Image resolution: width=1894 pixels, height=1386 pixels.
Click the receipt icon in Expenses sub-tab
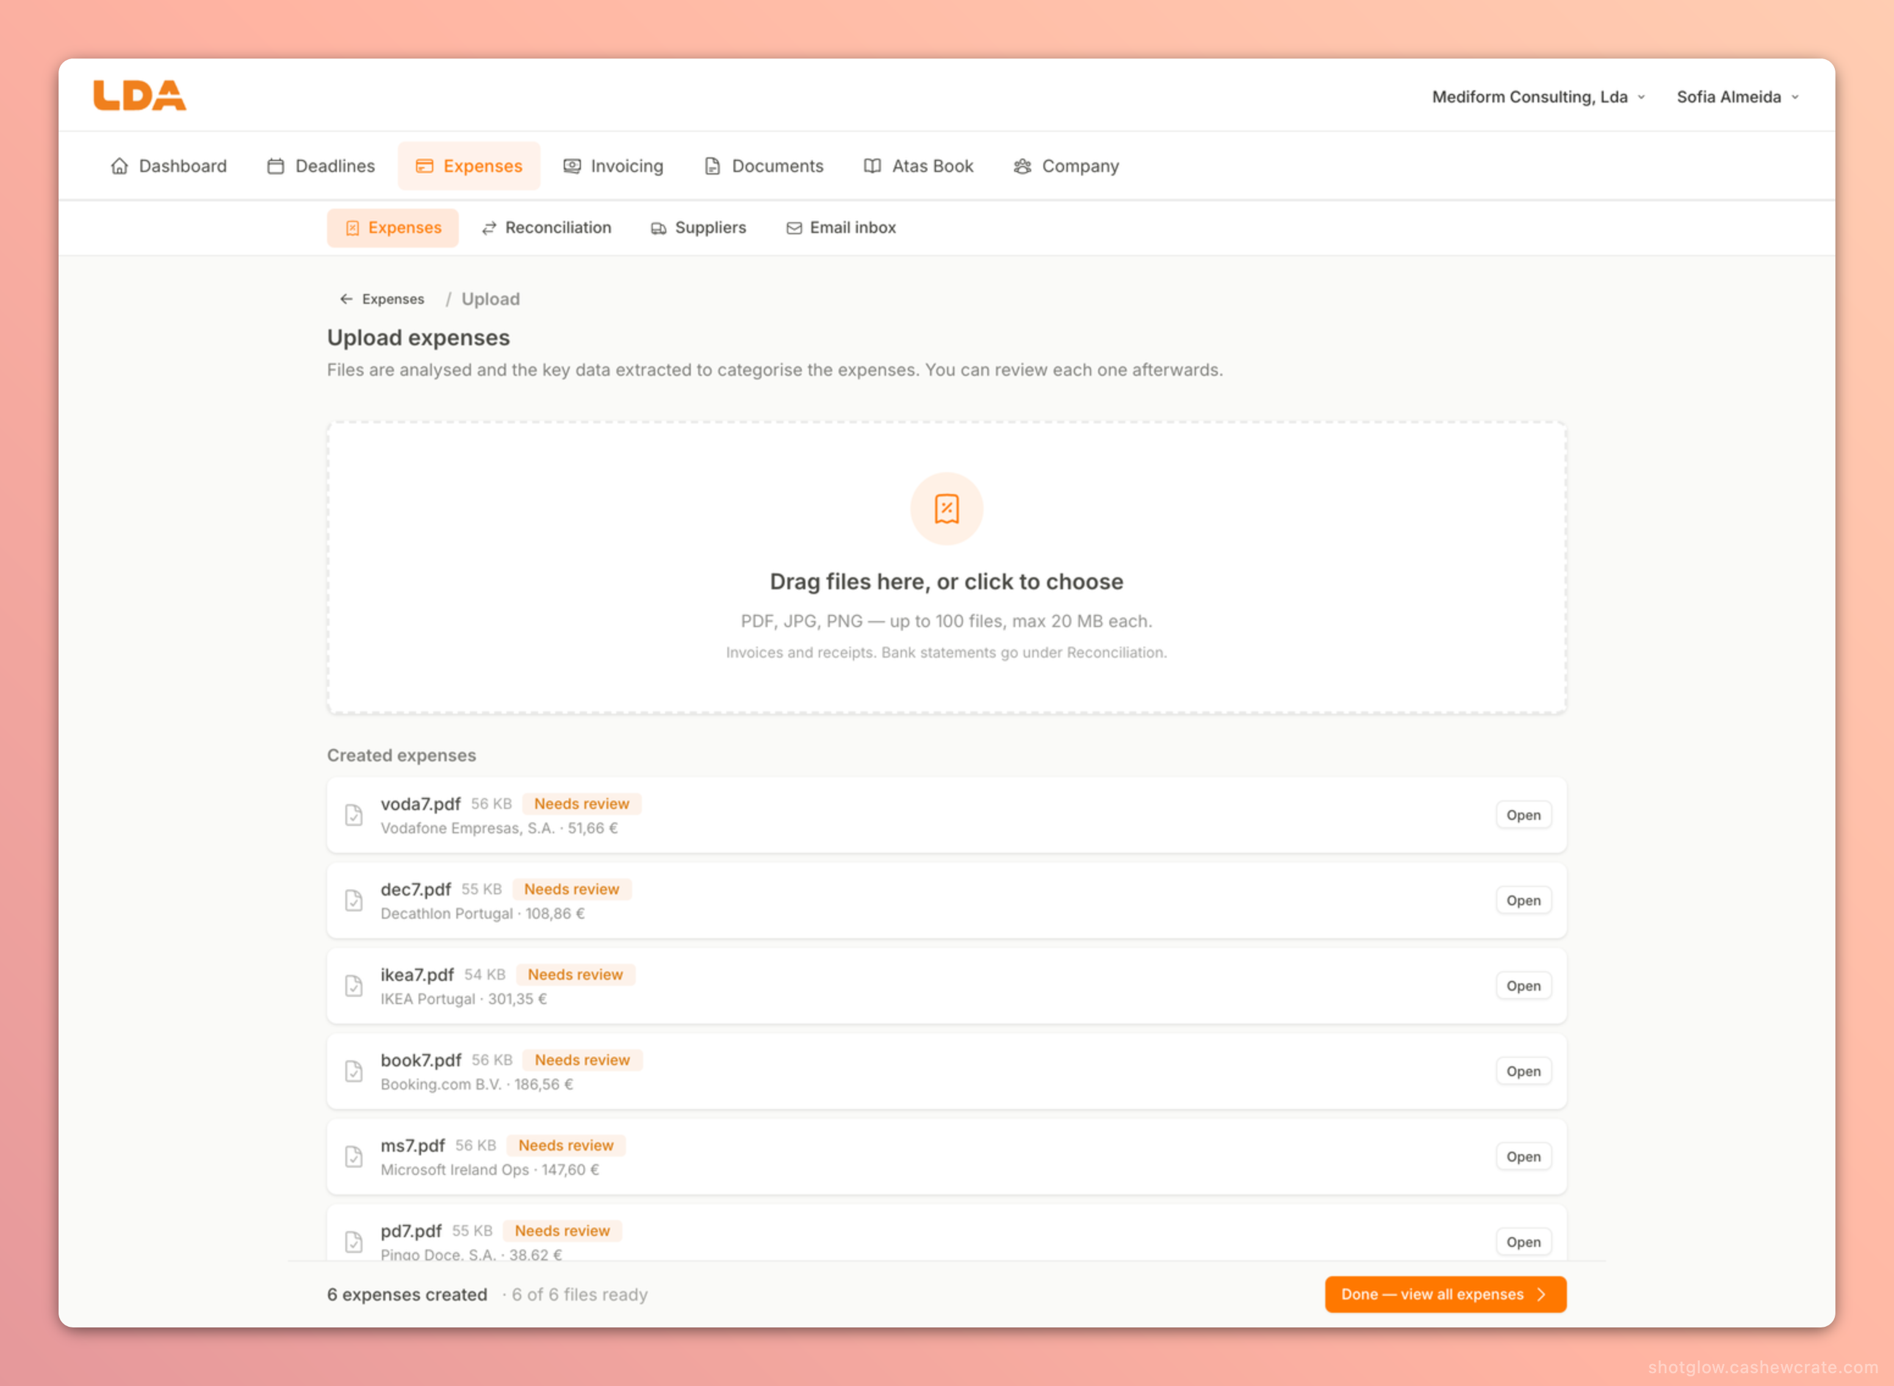tap(353, 228)
